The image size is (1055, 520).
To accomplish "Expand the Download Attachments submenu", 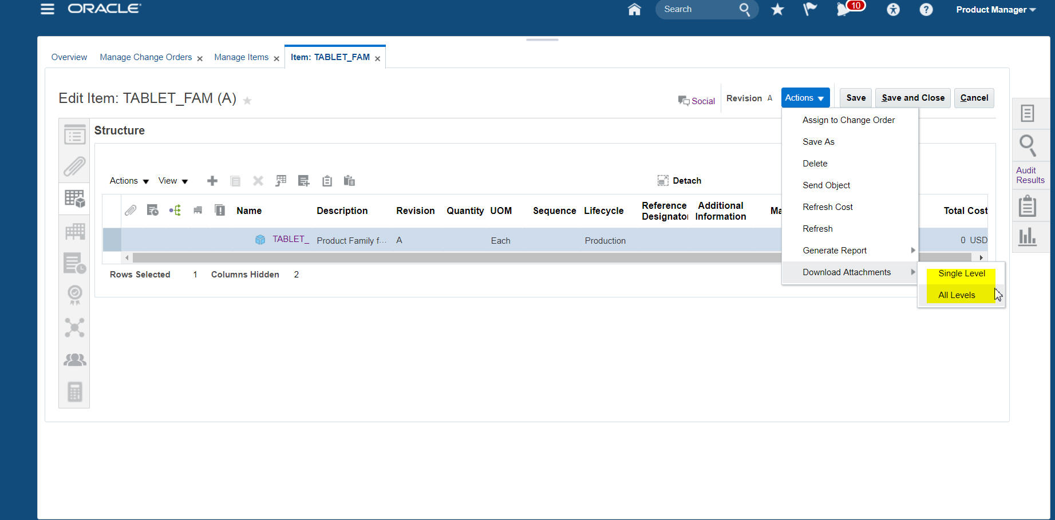I will tap(850, 272).
